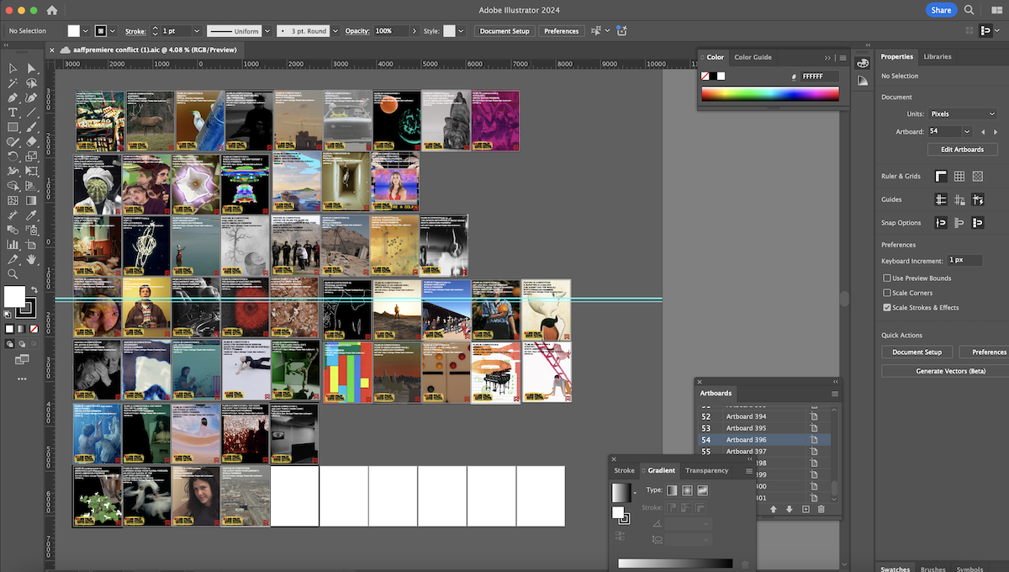Open Preferences in control bar
1009x572 pixels.
(x=561, y=31)
